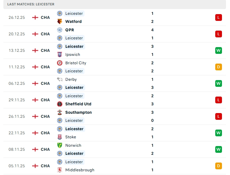Click the Stoke club crest icon
Image resolution: width=230 pixels, height=175 pixels.
click(60, 137)
